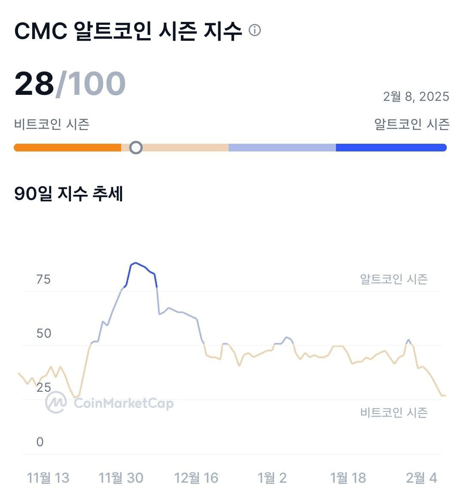Image resolution: width=464 pixels, height=502 pixels.
Task: Click the 12월 16 x-axis date label
Action: (196, 478)
